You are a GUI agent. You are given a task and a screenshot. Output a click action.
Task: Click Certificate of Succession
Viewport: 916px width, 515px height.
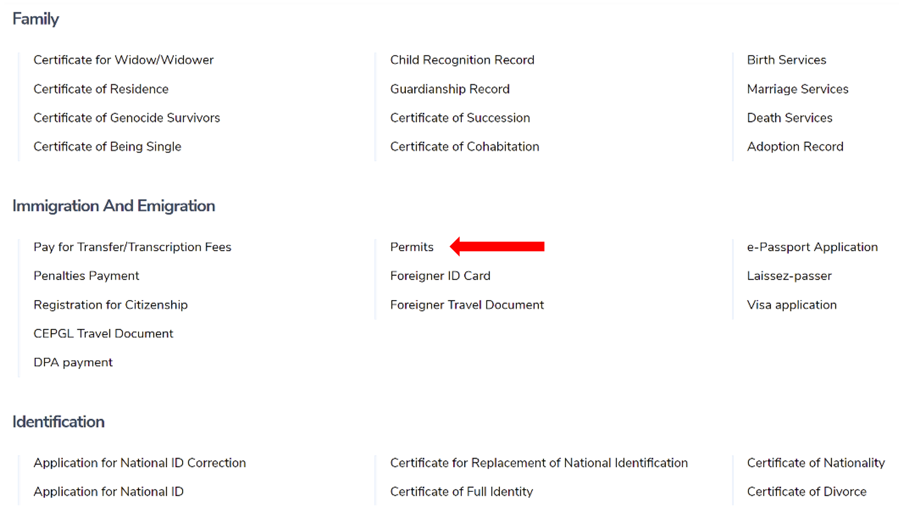point(460,118)
